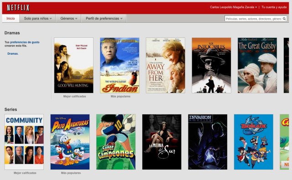Screen dimensions: 292x180
Task: Click the preferencias de gusto link
Action: (25, 42)
